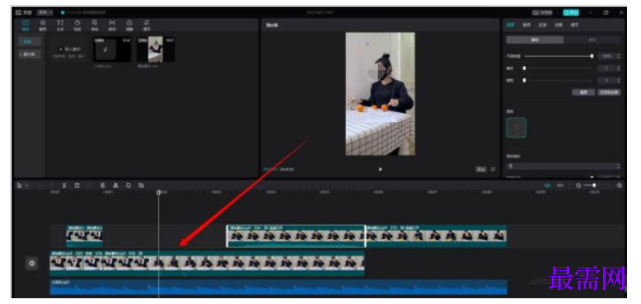Click the crop icon in timeline toolbar

tap(141, 185)
